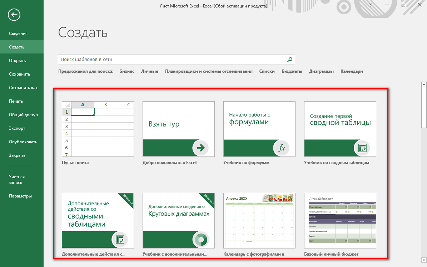Image resolution: width=427 pixels, height=267 pixels.
Task: Open the 'Сведения' section
Action: tap(17, 33)
